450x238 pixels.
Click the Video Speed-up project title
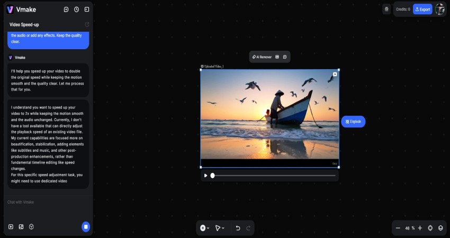pos(24,25)
